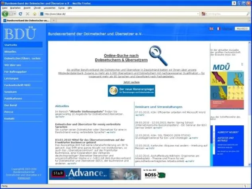Click Online-Suche nach Dolmetschern & Übersetzern heading
Viewport: 252px width, 189px height.
[x=121, y=58]
